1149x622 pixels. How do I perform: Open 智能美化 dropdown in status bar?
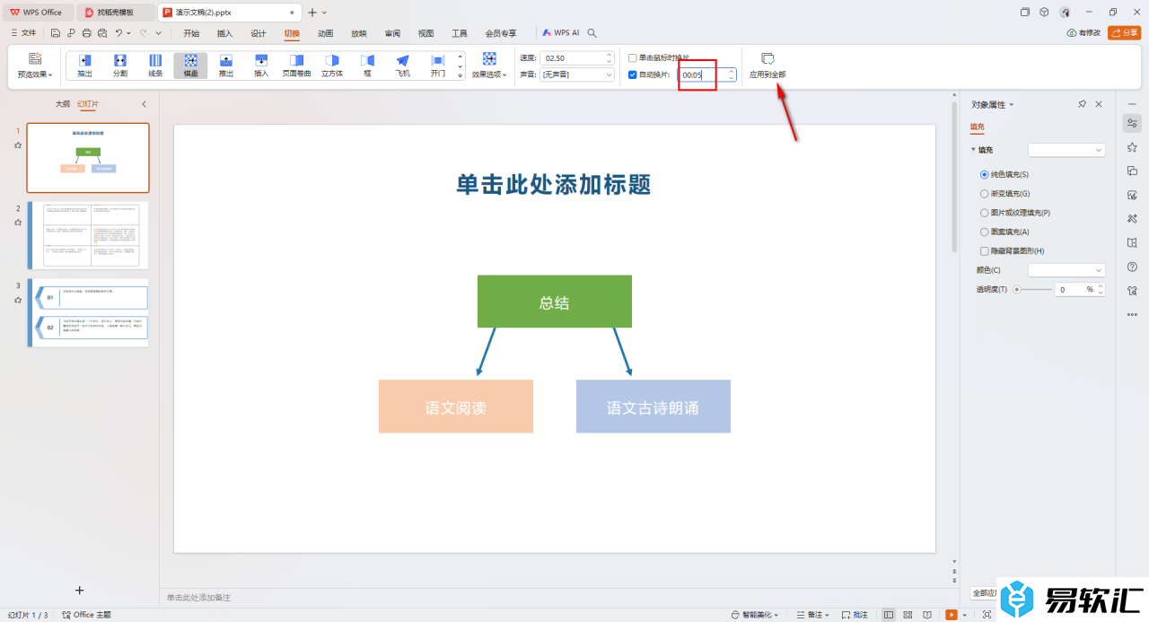click(755, 615)
